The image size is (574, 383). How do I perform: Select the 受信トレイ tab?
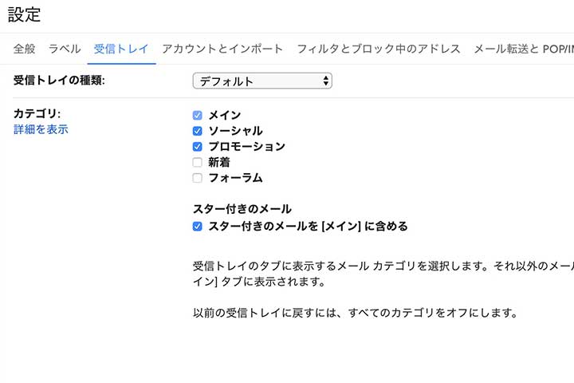(121, 49)
